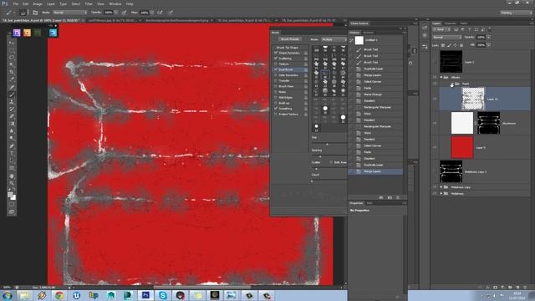Click the lock position icon
This screenshot has height=301, width=535.
455,45
